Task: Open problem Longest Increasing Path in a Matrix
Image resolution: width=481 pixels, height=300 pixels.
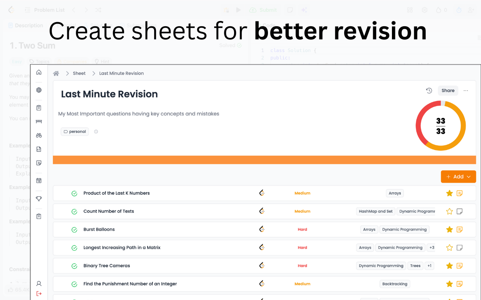Action: pyautogui.click(x=122, y=247)
